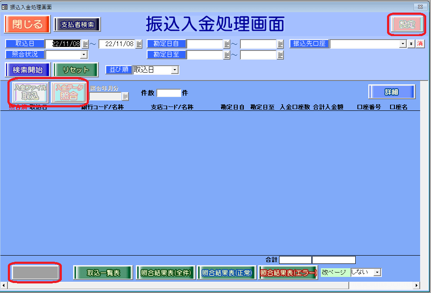This screenshot has width=431, height=293.
Task: Open 照合結果表(エラー) error report
Action: pyautogui.click(x=288, y=273)
